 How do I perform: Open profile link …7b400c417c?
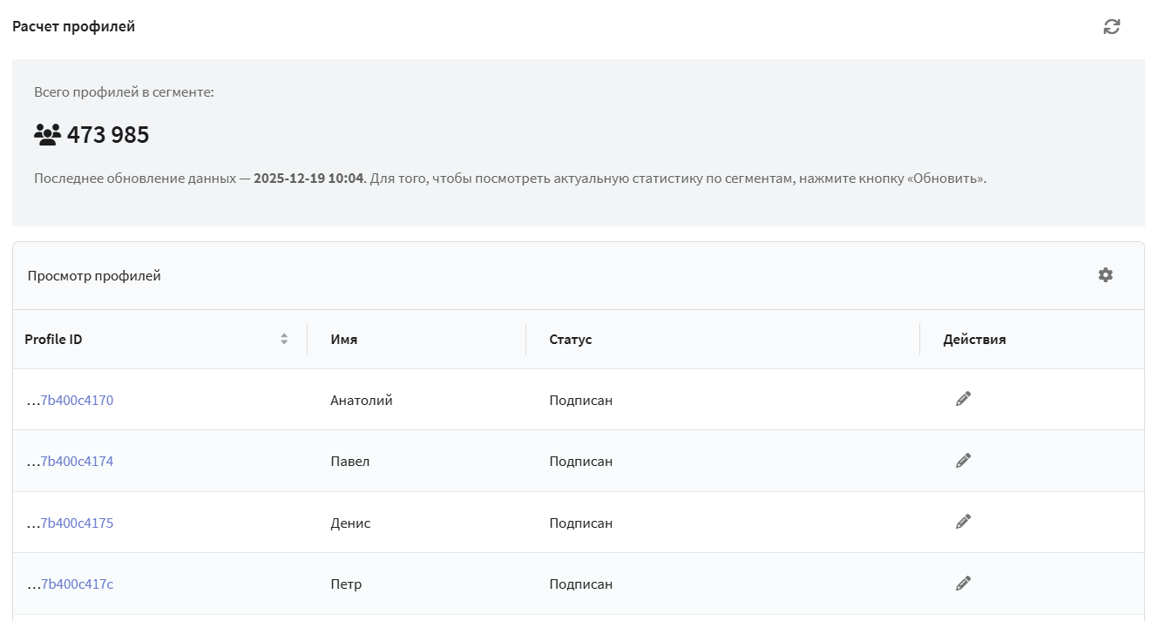pyautogui.click(x=70, y=584)
